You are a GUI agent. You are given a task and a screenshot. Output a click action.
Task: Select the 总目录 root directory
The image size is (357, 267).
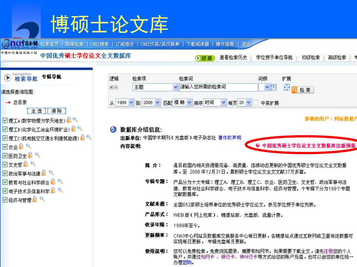[20, 103]
